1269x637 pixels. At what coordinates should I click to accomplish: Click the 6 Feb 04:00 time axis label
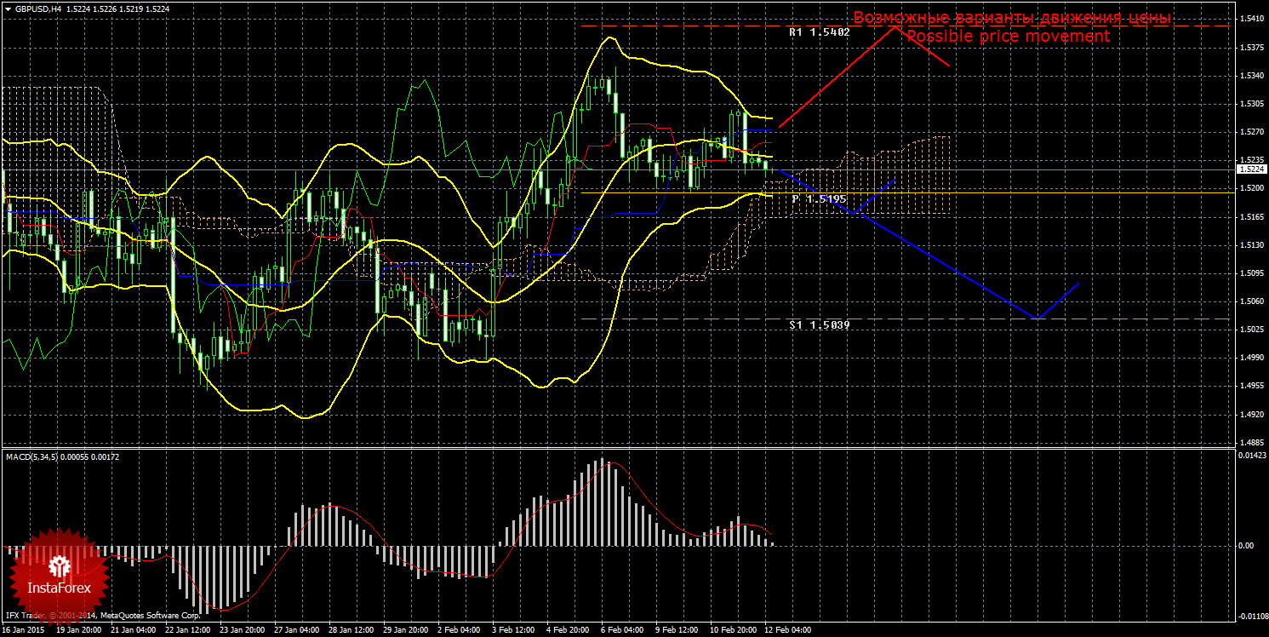pos(623,631)
